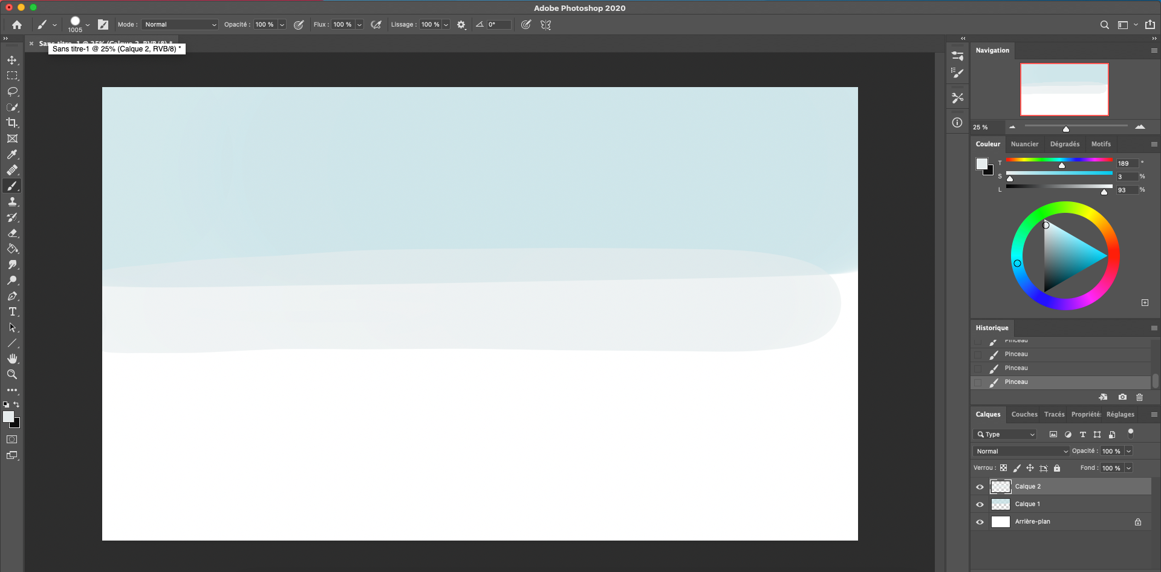Hide the Calque 2 layer

(980, 487)
